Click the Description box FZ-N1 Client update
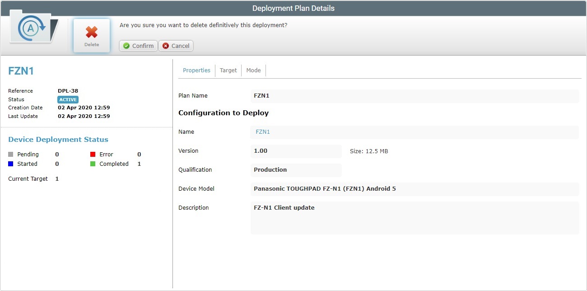Image resolution: width=587 pixels, height=291 pixels. (415, 218)
